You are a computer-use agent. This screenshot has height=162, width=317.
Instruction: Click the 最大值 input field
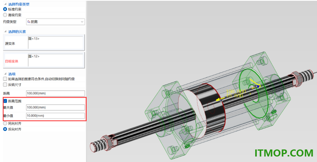[56, 107]
